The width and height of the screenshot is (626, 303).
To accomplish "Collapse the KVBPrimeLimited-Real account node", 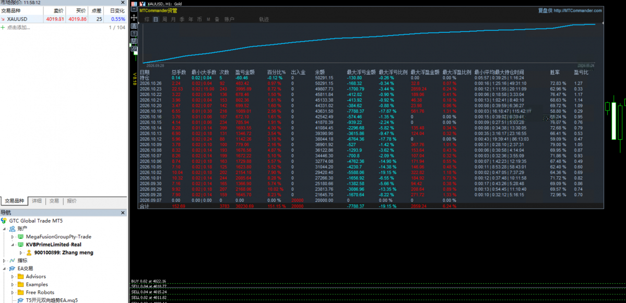I will pos(13,245).
